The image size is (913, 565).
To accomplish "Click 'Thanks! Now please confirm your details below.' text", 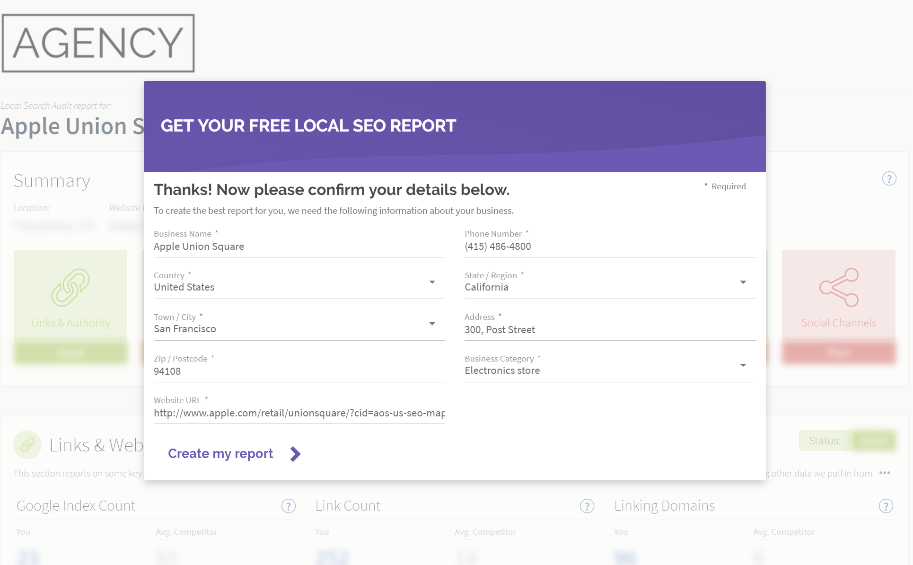I will [332, 190].
